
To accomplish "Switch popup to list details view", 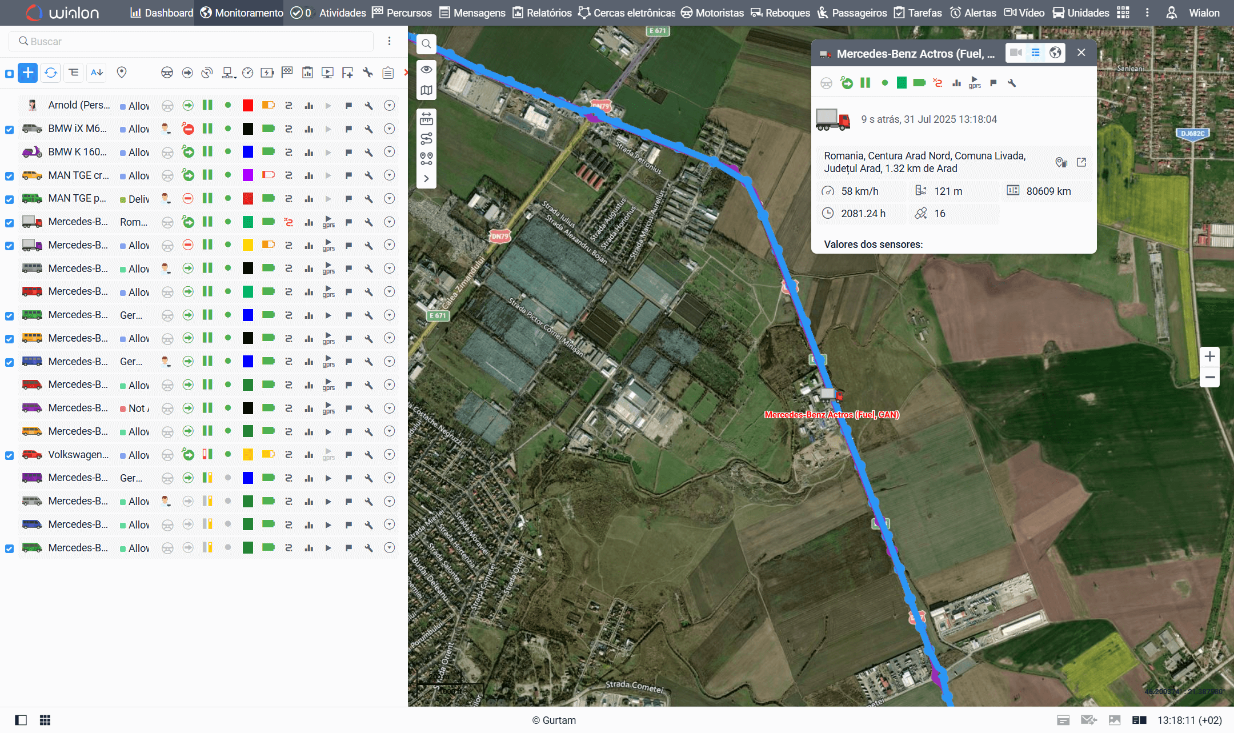I will tap(1035, 53).
